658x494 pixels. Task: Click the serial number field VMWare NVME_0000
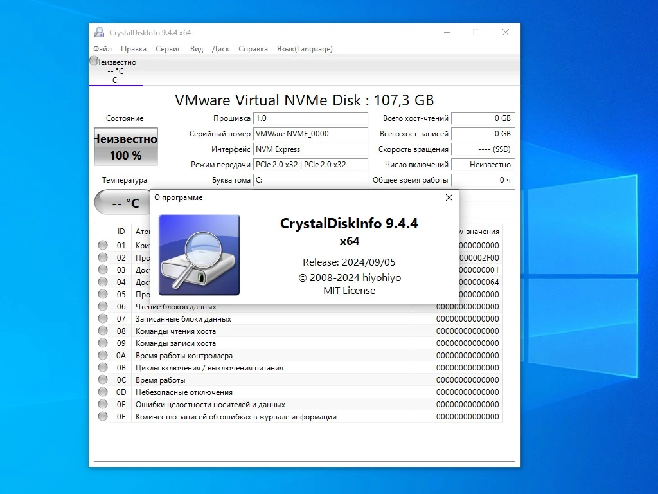310,134
